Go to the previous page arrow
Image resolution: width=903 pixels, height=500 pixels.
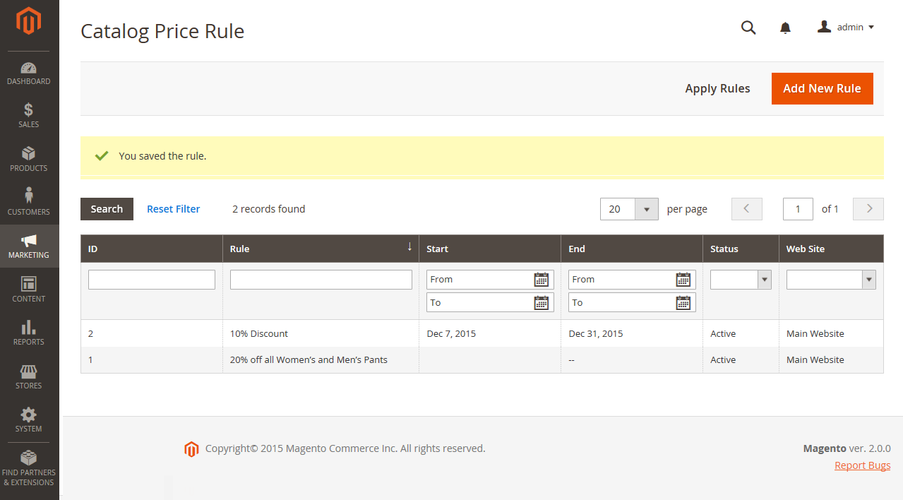pos(747,209)
